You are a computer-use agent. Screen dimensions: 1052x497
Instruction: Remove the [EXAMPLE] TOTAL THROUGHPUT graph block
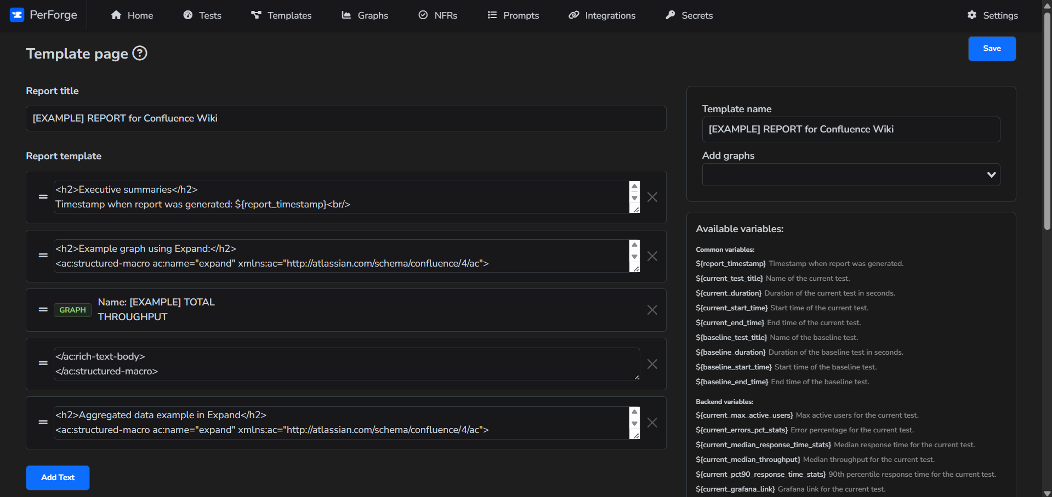tap(652, 310)
